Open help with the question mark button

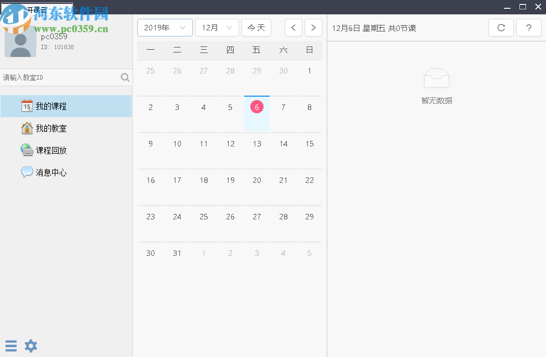(529, 28)
